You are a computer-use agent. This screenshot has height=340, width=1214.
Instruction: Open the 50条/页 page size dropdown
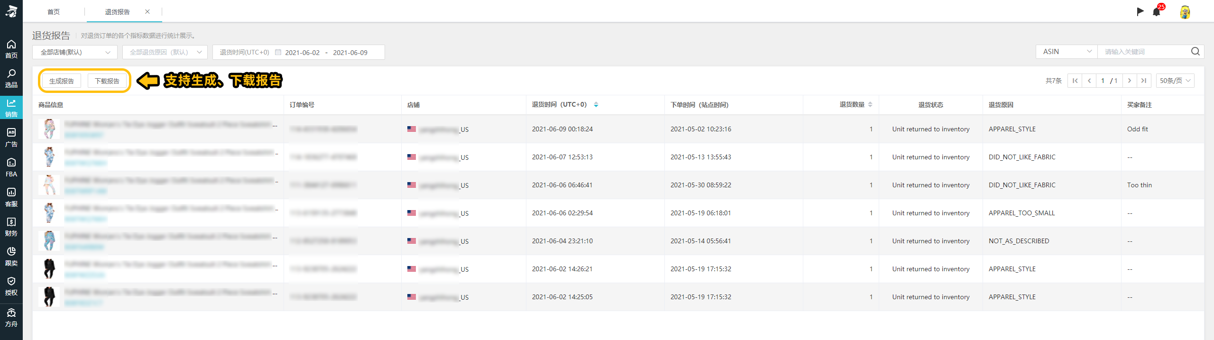pyautogui.click(x=1175, y=81)
